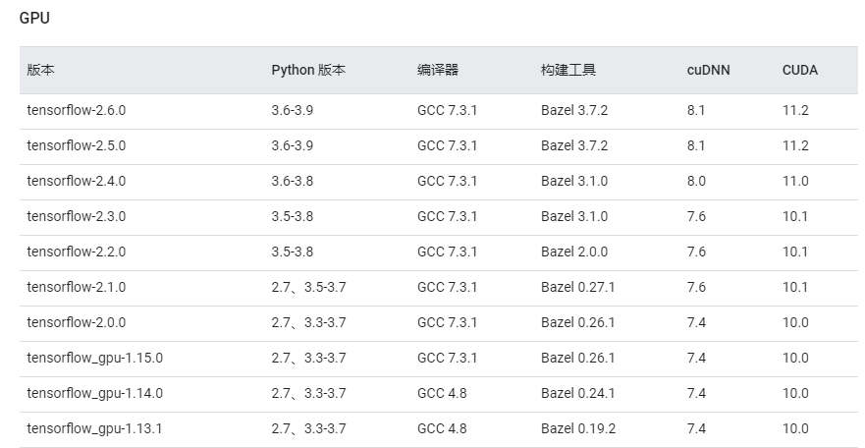Image resolution: width=865 pixels, height=448 pixels.
Task: Click the CUDA column header
Action: pos(800,71)
